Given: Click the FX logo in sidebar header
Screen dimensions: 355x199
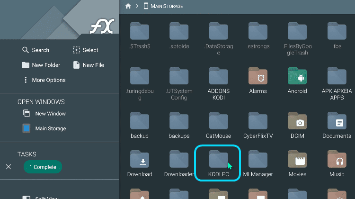Looking at the screenshot, I should (x=102, y=26).
